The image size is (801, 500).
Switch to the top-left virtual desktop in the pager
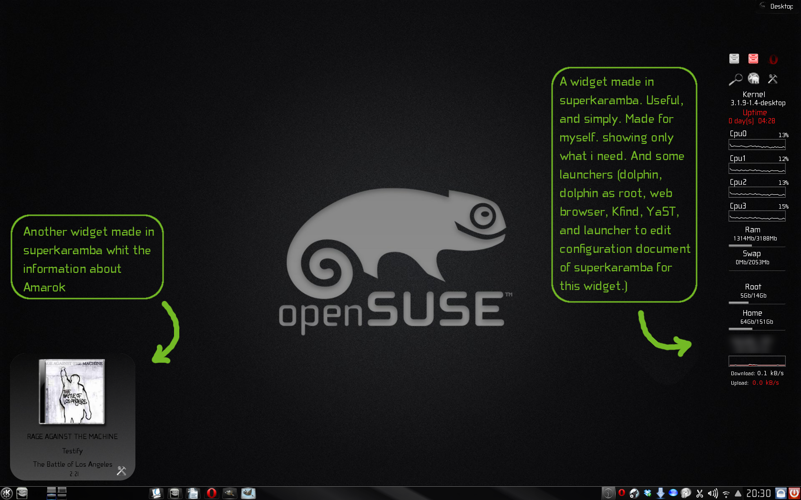[x=51, y=490]
